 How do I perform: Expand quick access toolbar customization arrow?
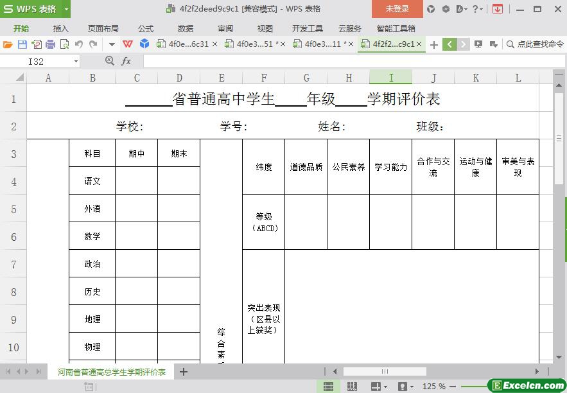pos(112,44)
